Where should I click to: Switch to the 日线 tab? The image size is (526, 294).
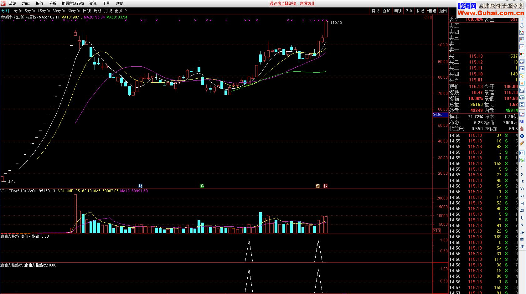pyautogui.click(x=87, y=11)
